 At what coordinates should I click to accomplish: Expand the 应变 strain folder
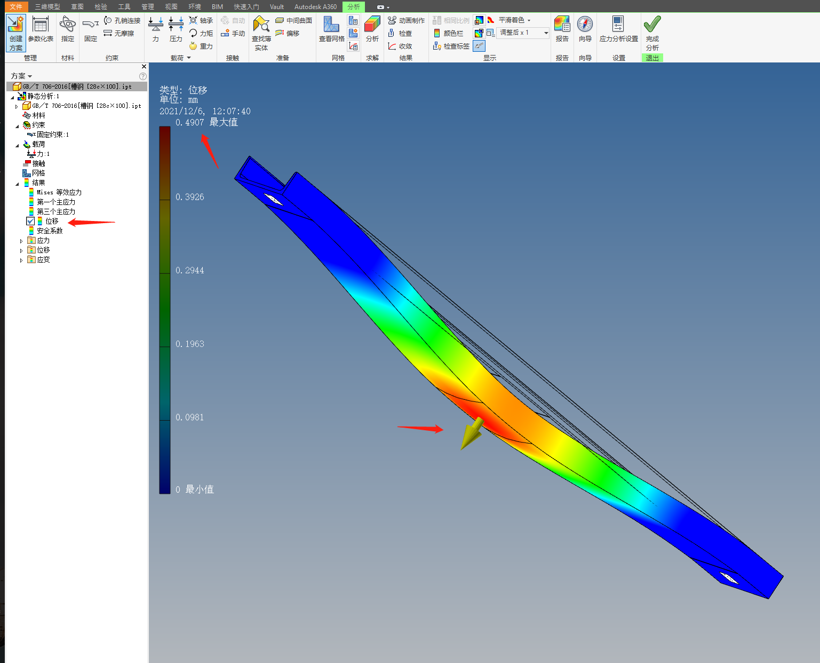pos(21,261)
